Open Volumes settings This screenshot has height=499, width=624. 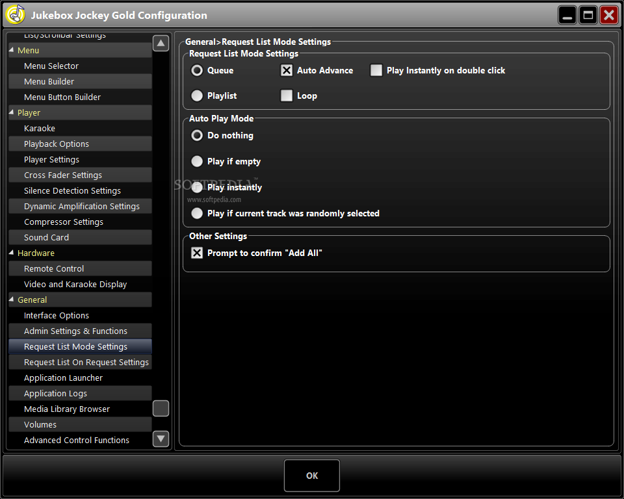[x=80, y=424]
